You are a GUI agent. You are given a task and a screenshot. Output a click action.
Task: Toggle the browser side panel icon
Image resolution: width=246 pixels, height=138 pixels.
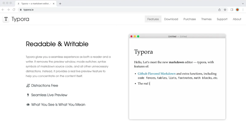click(x=232, y=10)
